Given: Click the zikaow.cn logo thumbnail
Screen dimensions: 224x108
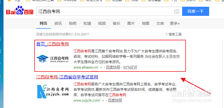Looking at the screenshot, I should [x=52, y=59].
